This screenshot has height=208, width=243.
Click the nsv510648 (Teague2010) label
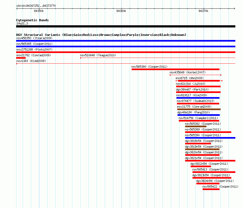pyautogui.click(x=98, y=55)
